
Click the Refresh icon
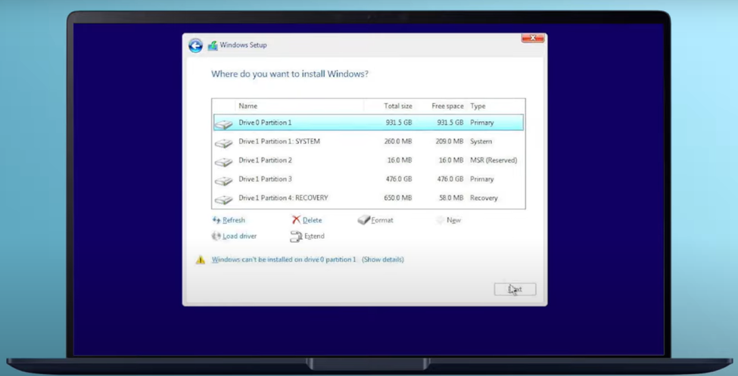(216, 220)
